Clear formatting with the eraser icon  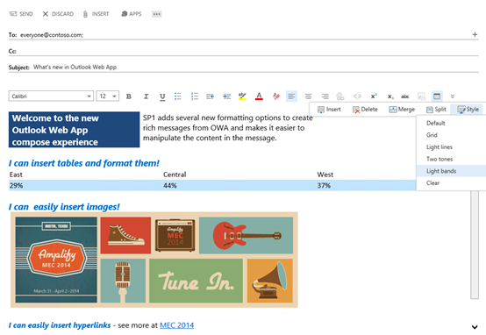pyautogui.click(x=276, y=96)
